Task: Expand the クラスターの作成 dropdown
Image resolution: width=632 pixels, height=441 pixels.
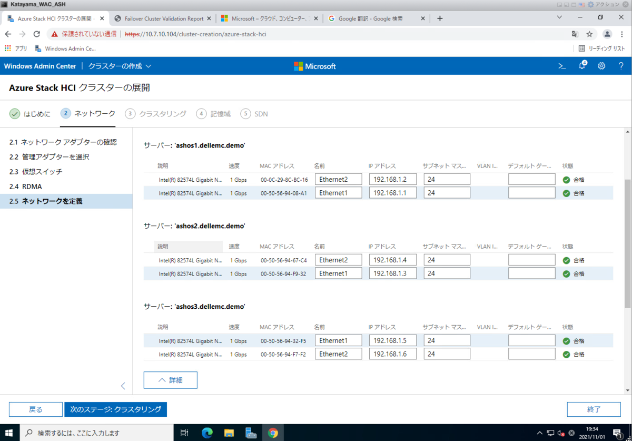Action: (x=120, y=66)
